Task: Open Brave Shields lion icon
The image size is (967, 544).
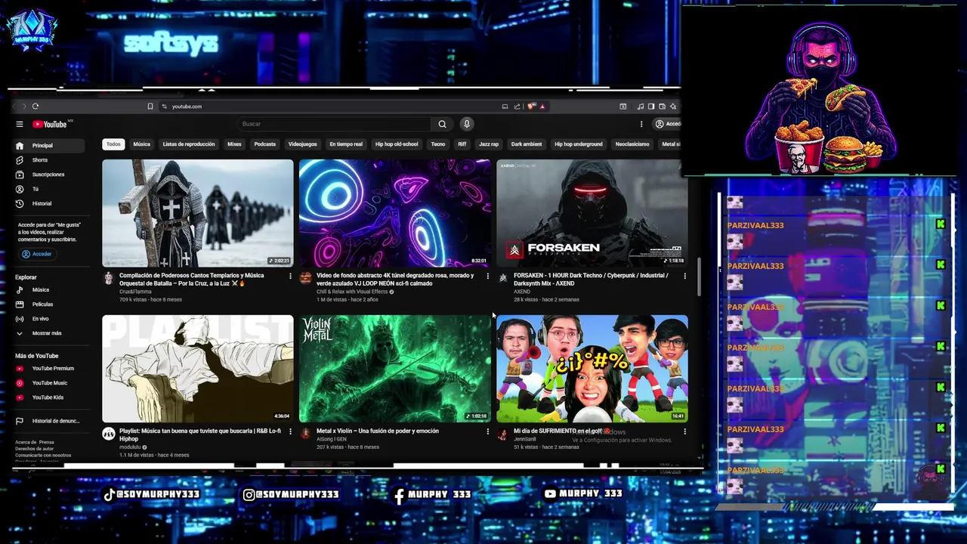Action: click(x=531, y=107)
